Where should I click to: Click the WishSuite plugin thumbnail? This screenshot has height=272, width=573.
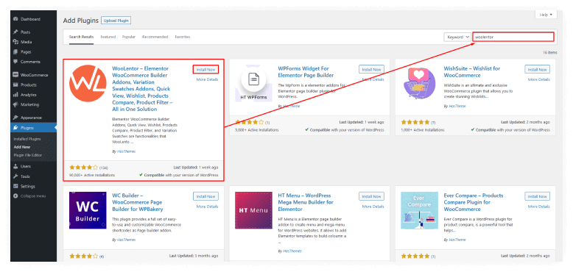420,84
